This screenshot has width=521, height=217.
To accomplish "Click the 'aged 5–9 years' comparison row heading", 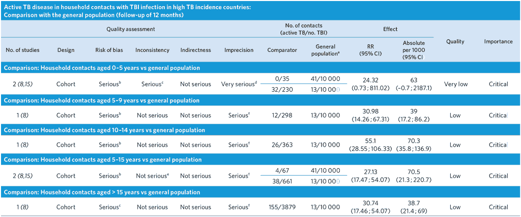I will (102, 101).
